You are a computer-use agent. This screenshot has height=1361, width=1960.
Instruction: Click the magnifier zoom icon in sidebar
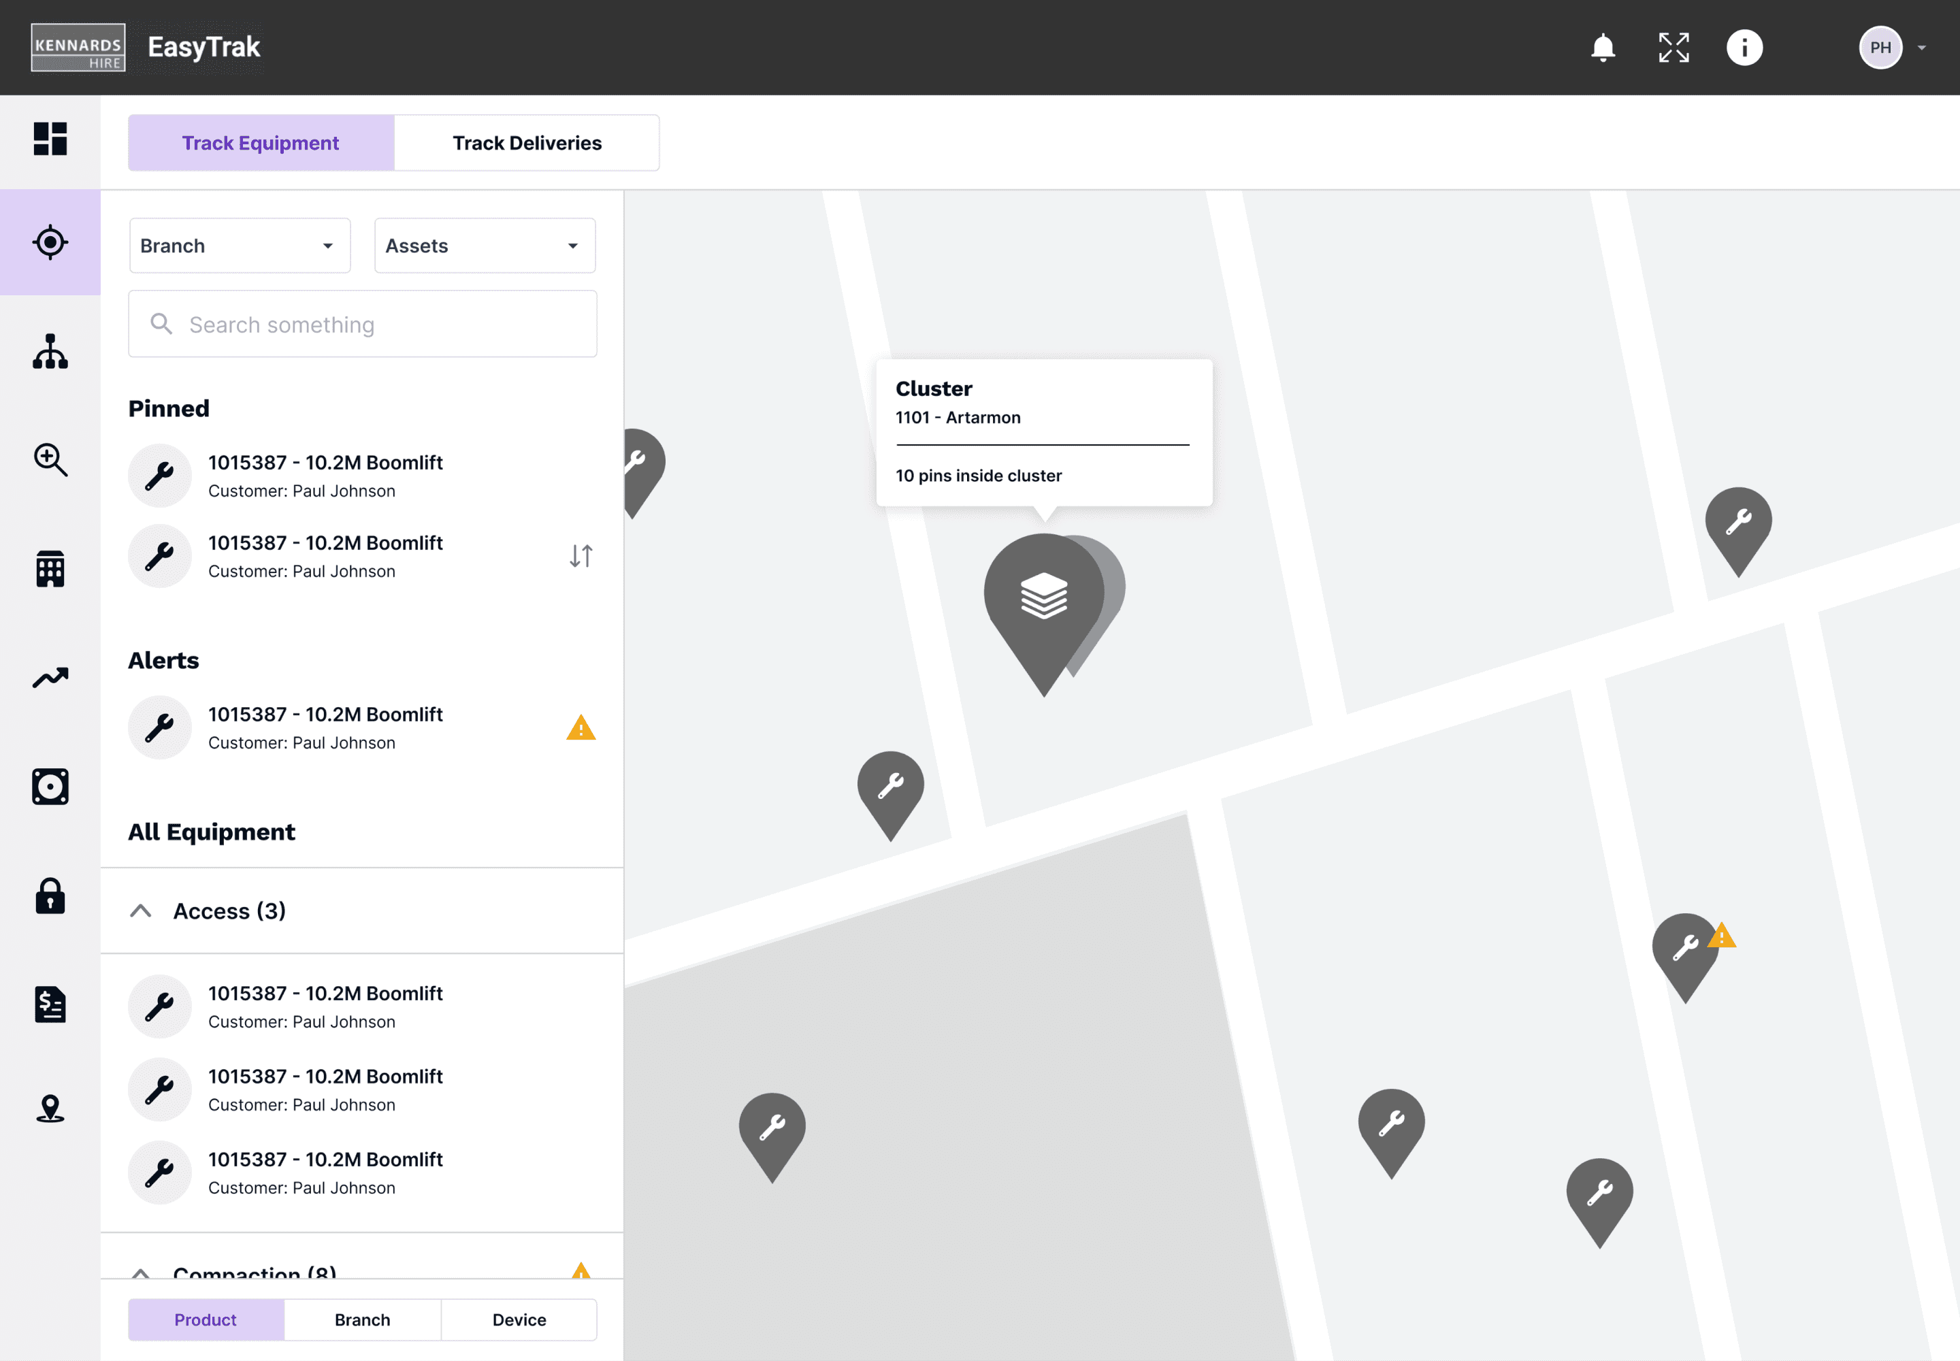tap(50, 461)
